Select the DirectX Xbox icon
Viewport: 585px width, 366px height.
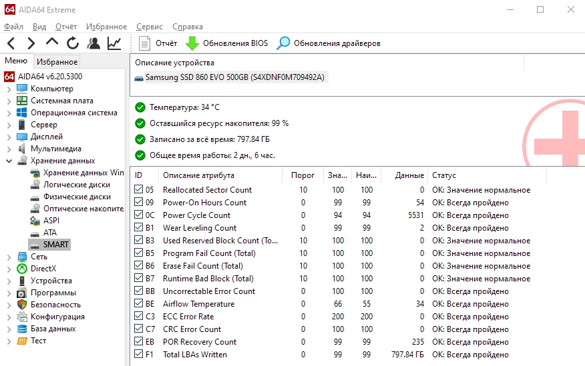pos(22,269)
